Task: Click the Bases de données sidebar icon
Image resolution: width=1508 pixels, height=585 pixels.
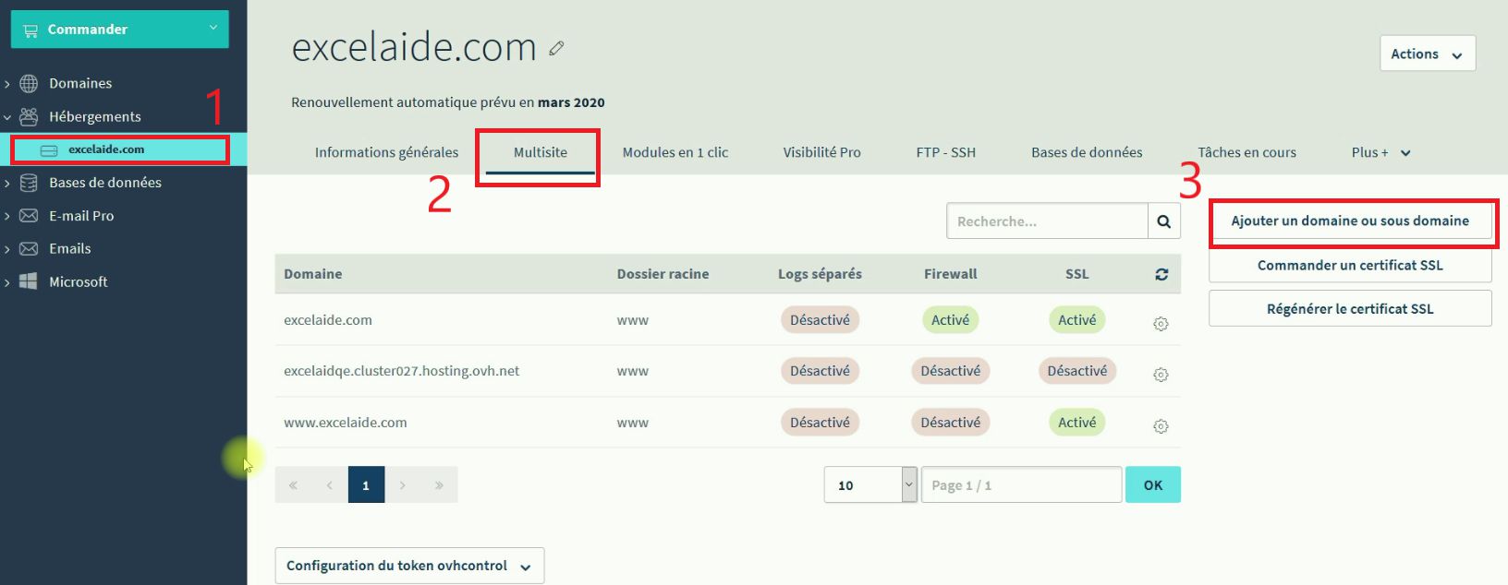Action: tap(29, 183)
